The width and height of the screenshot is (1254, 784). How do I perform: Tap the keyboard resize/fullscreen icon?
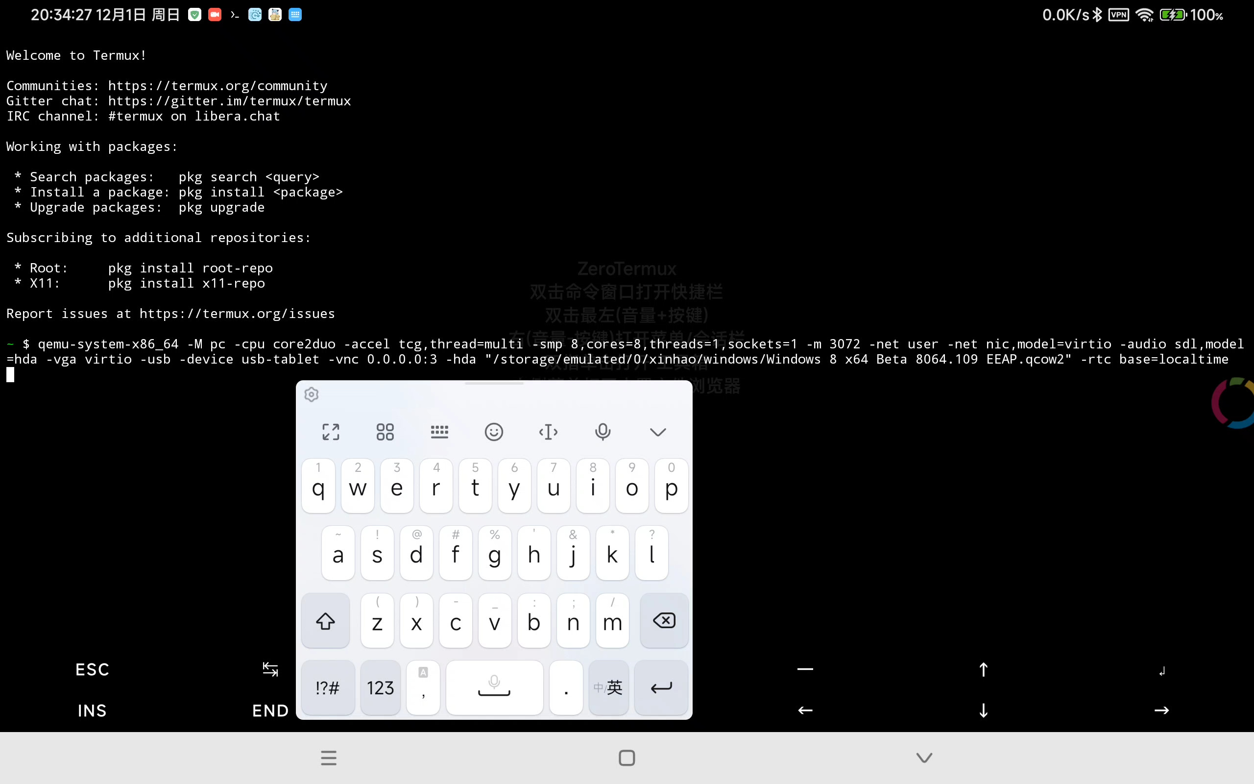tap(331, 432)
